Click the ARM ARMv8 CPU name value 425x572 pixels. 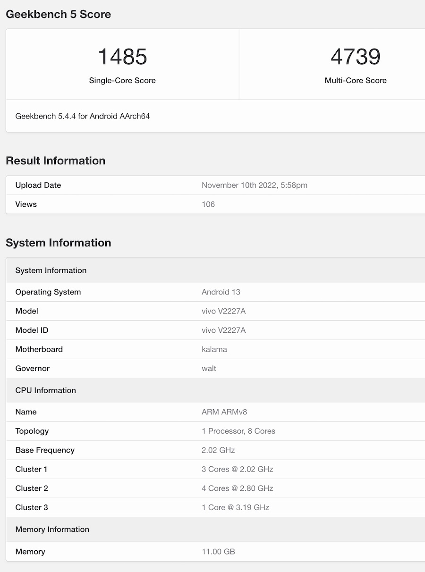[224, 412]
